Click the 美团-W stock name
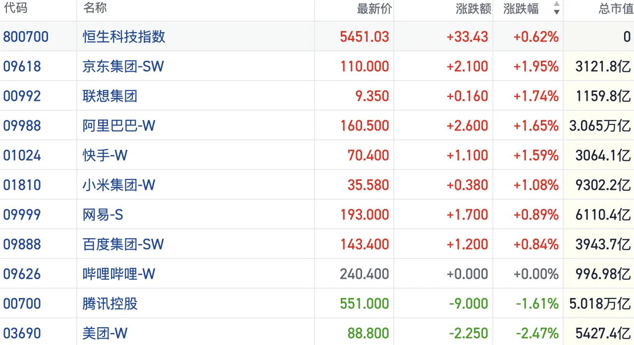The height and width of the screenshot is (345, 634). (x=105, y=333)
